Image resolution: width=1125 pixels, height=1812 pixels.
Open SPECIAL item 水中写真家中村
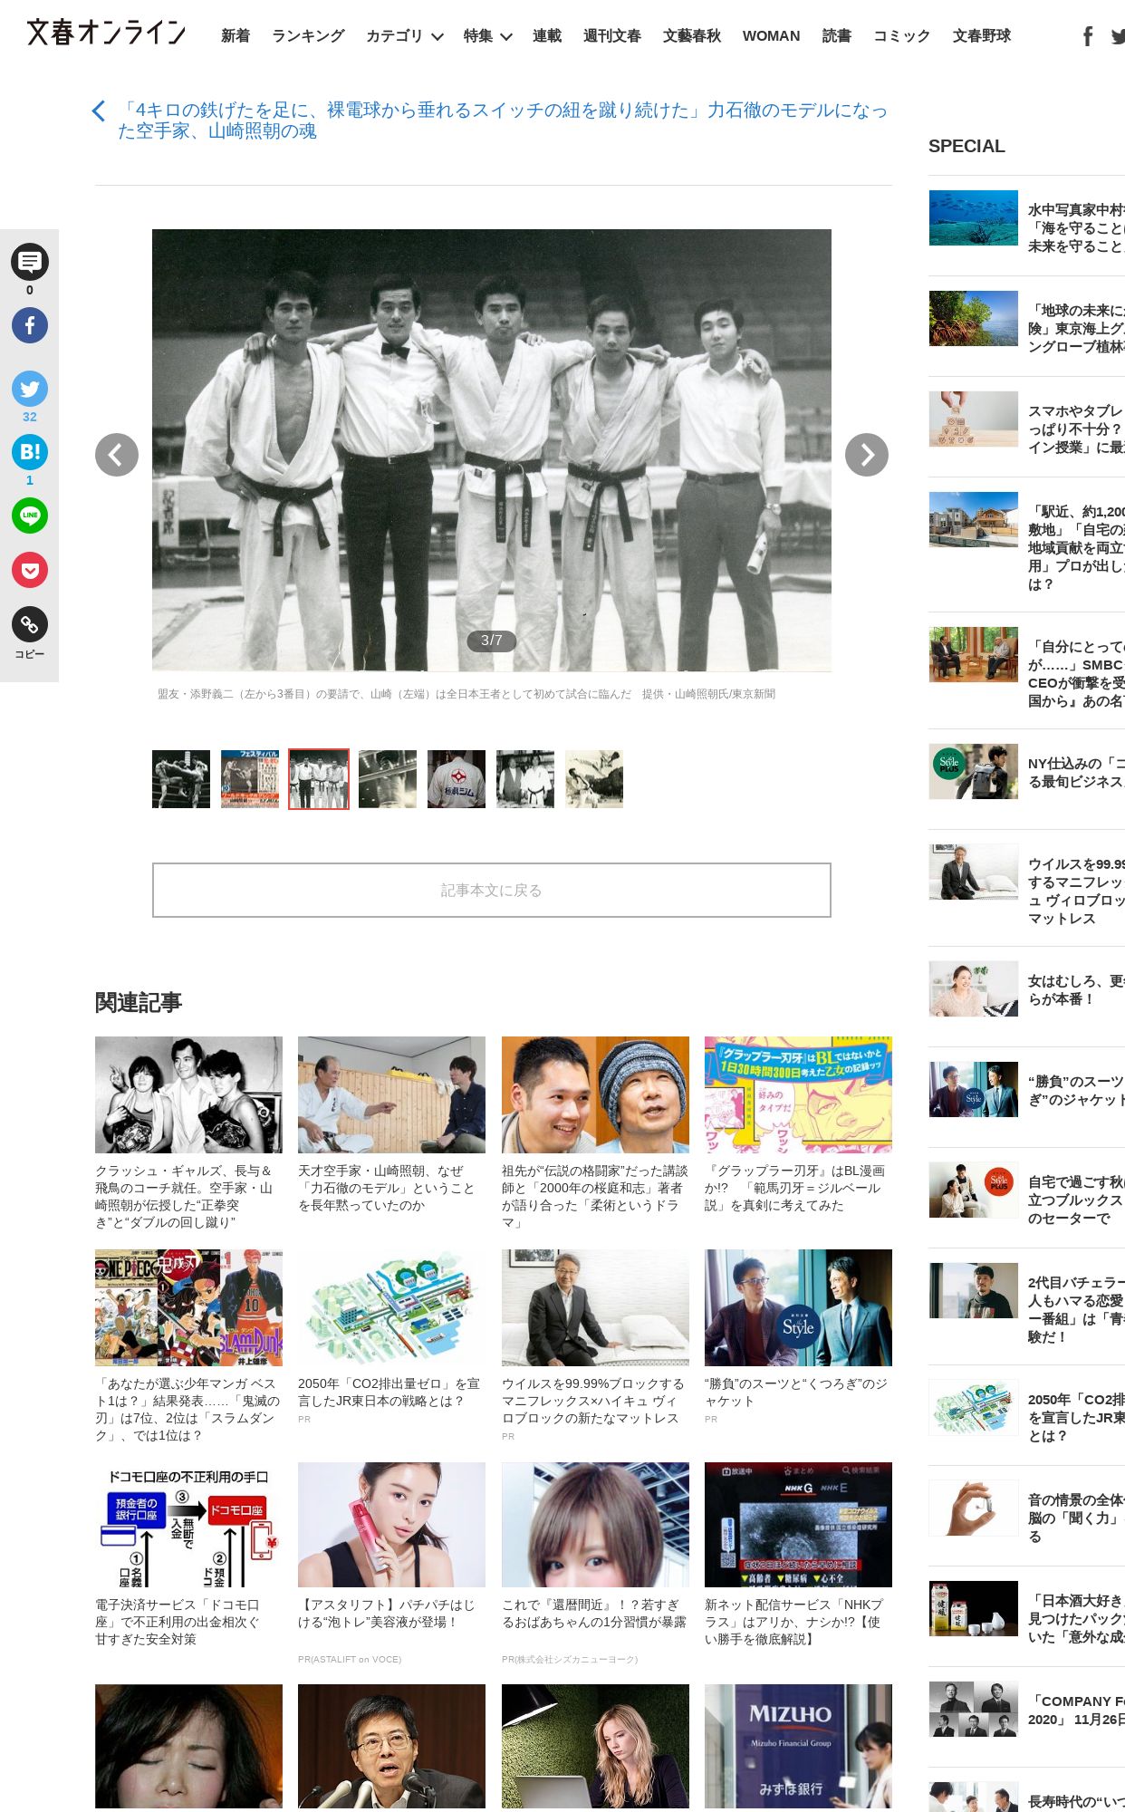[1027, 226]
